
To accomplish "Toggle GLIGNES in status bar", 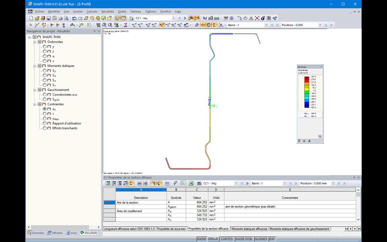I will pyautogui.click(x=261, y=239).
